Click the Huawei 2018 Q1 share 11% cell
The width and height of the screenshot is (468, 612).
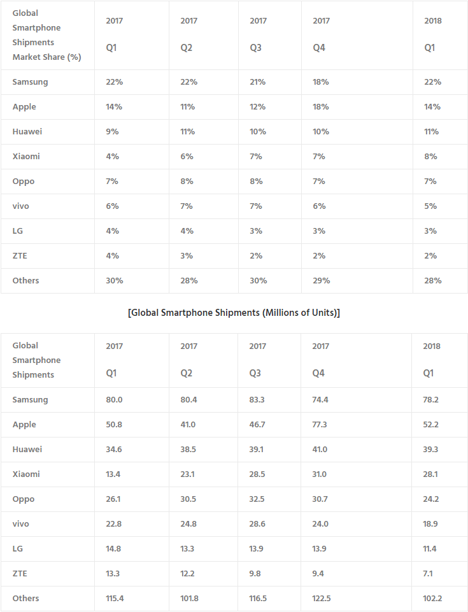tap(440, 132)
